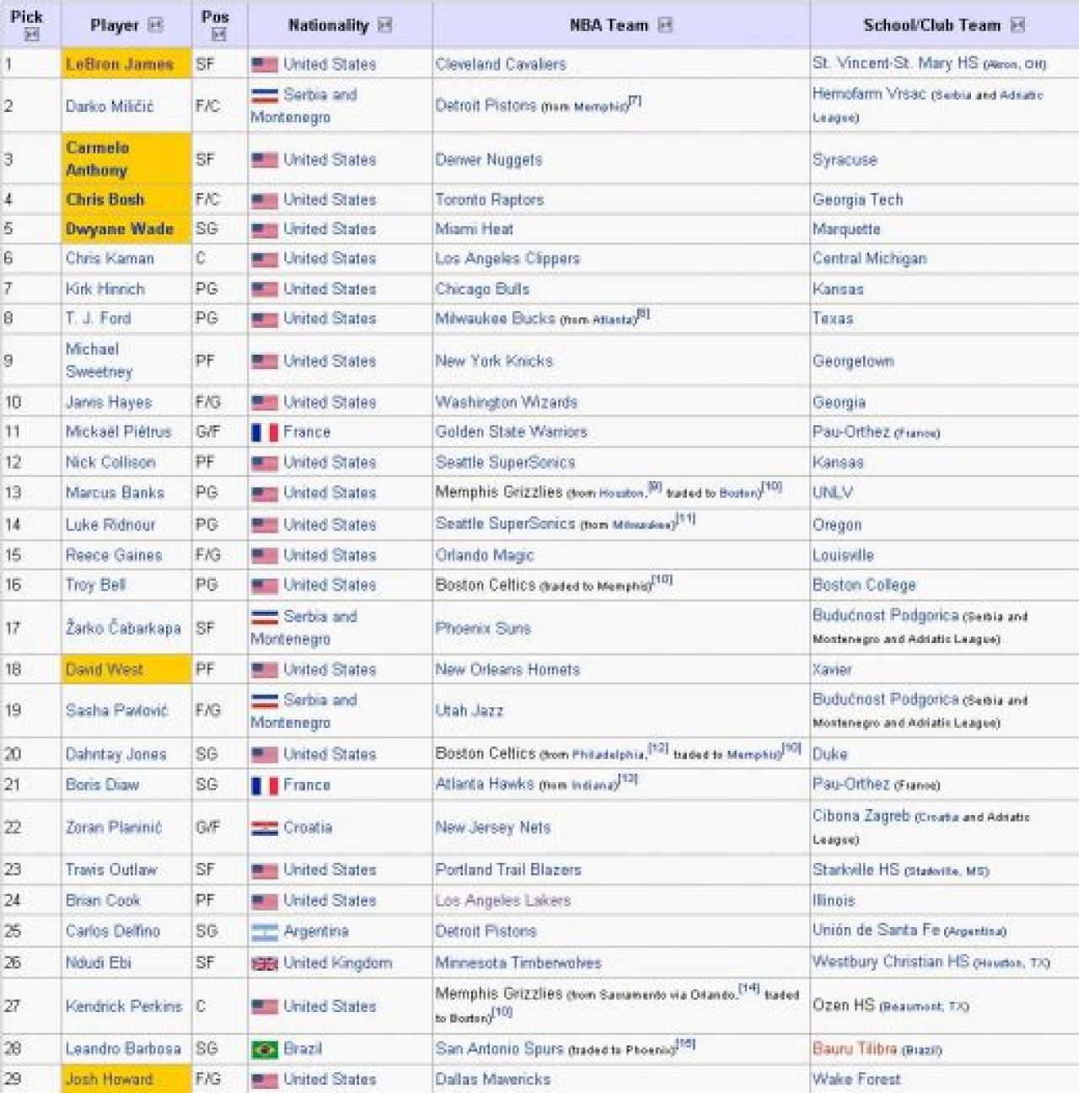Click the New Orleans Hornets link
The width and height of the screenshot is (1079, 1093).
(x=507, y=670)
